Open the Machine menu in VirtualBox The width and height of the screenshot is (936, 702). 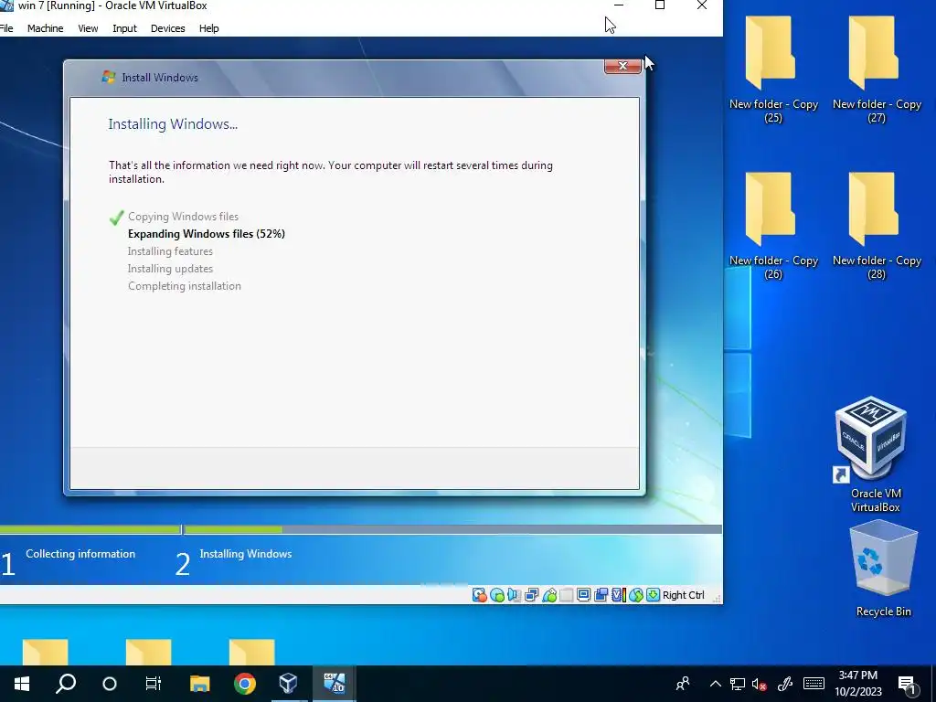click(46, 28)
